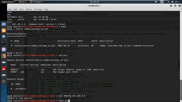Viewport: 182px width, 102px height.
Task: Select workspace 1 indicator
Action: point(162,2)
